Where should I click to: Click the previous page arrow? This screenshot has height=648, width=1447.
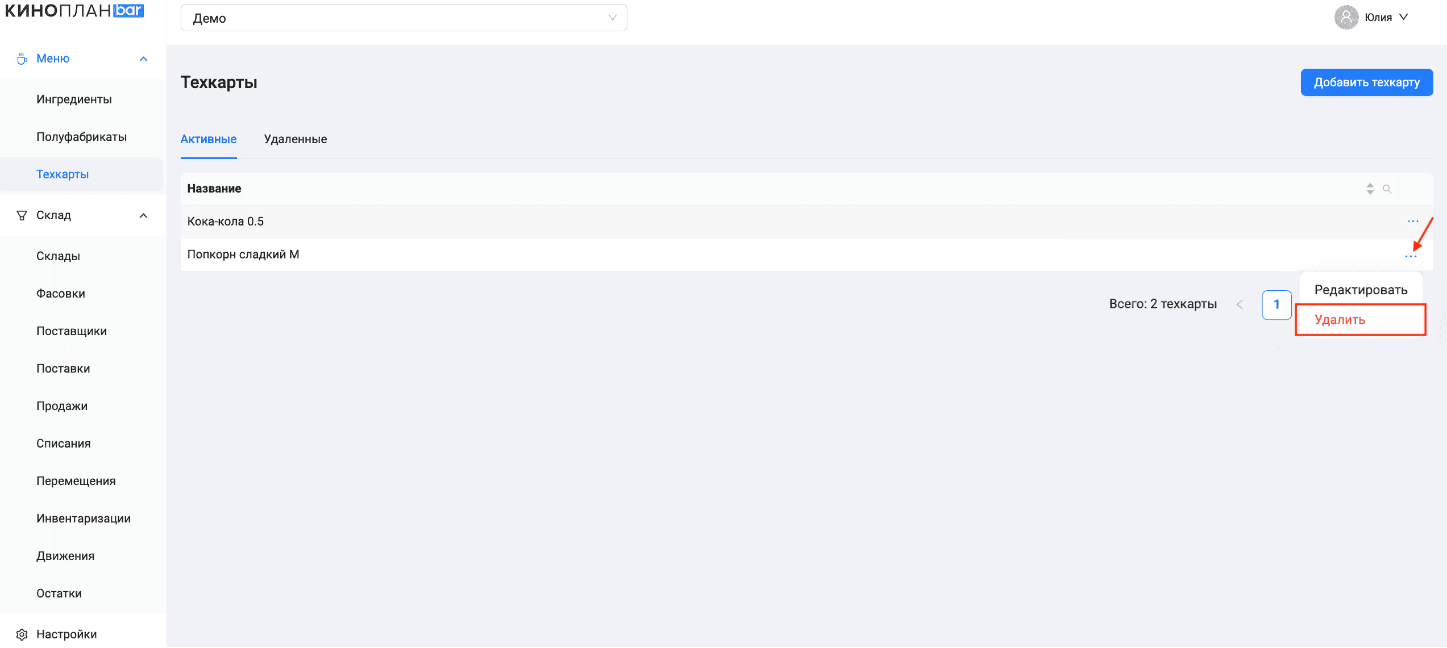pyautogui.click(x=1240, y=304)
